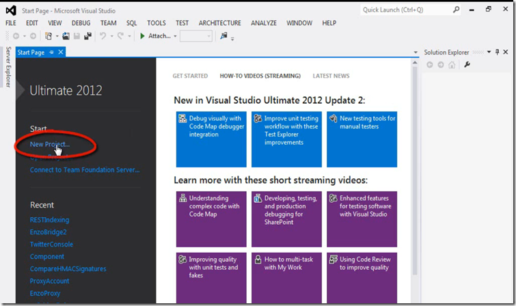
Task: Open recent project RESTIndexing
Action: tap(49, 220)
